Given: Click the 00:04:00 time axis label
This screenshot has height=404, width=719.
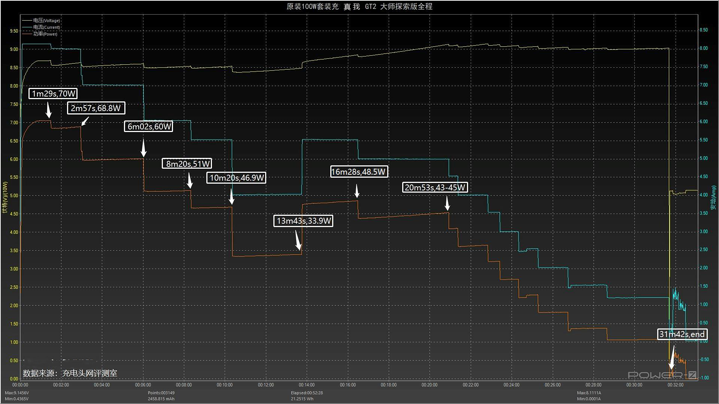Looking at the screenshot, I should point(102,385).
